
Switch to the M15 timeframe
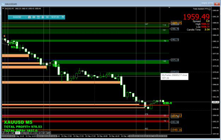(22, 133)
